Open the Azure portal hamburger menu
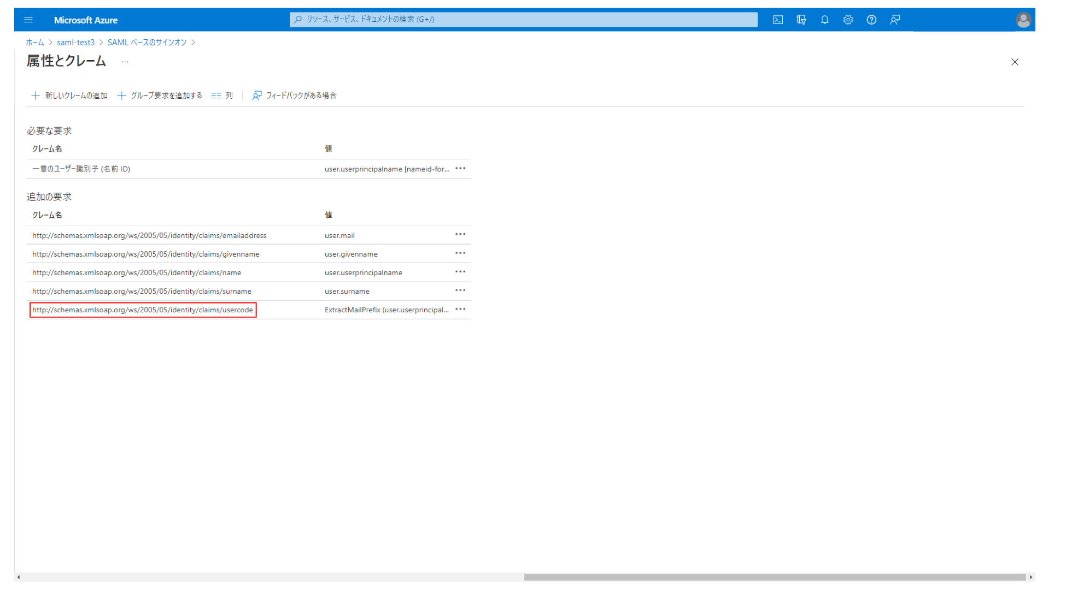The image size is (1066, 606). tap(28, 20)
